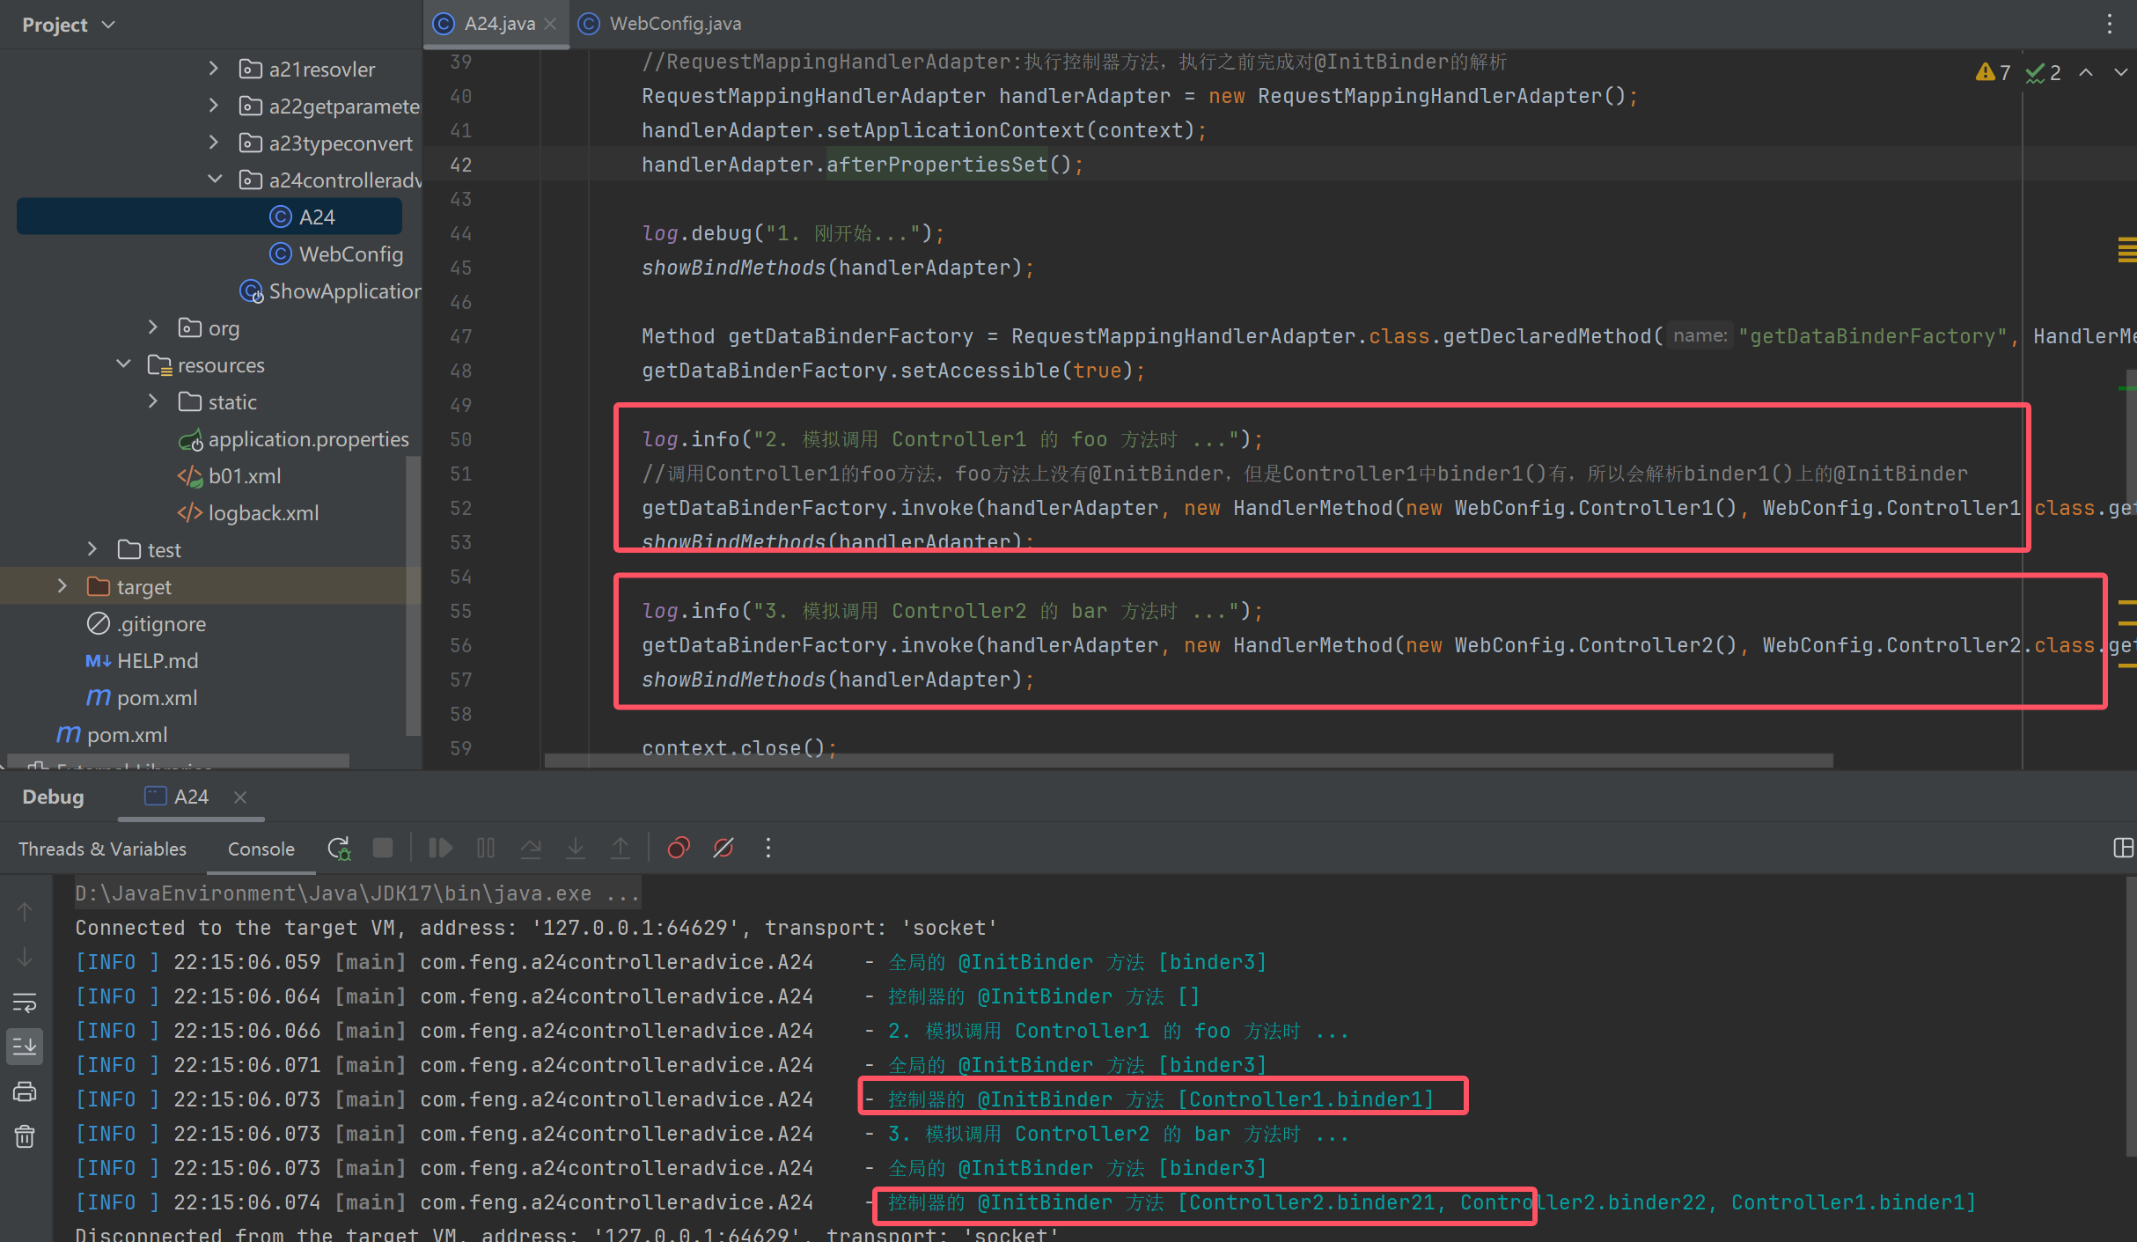
Task: Open WebConfig class in project tree
Action: [x=336, y=254]
